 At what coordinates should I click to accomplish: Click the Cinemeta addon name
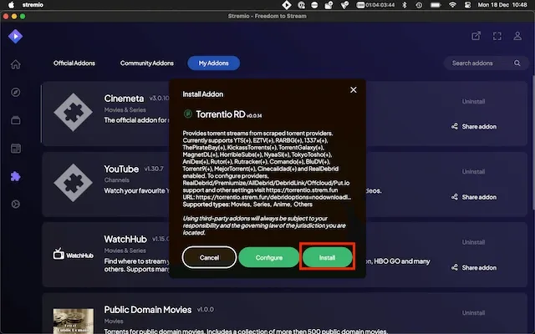point(124,99)
